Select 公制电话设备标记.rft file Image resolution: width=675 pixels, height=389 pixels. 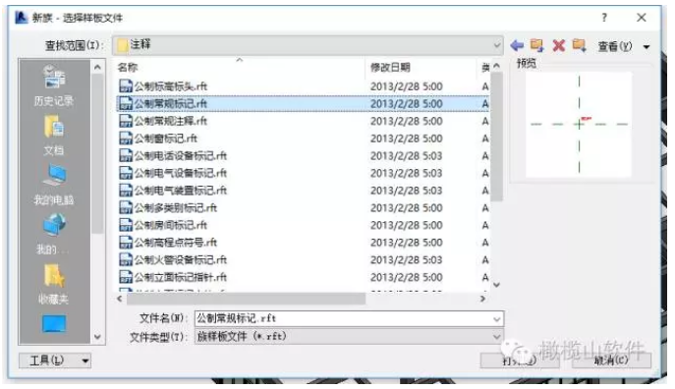pos(303,155)
